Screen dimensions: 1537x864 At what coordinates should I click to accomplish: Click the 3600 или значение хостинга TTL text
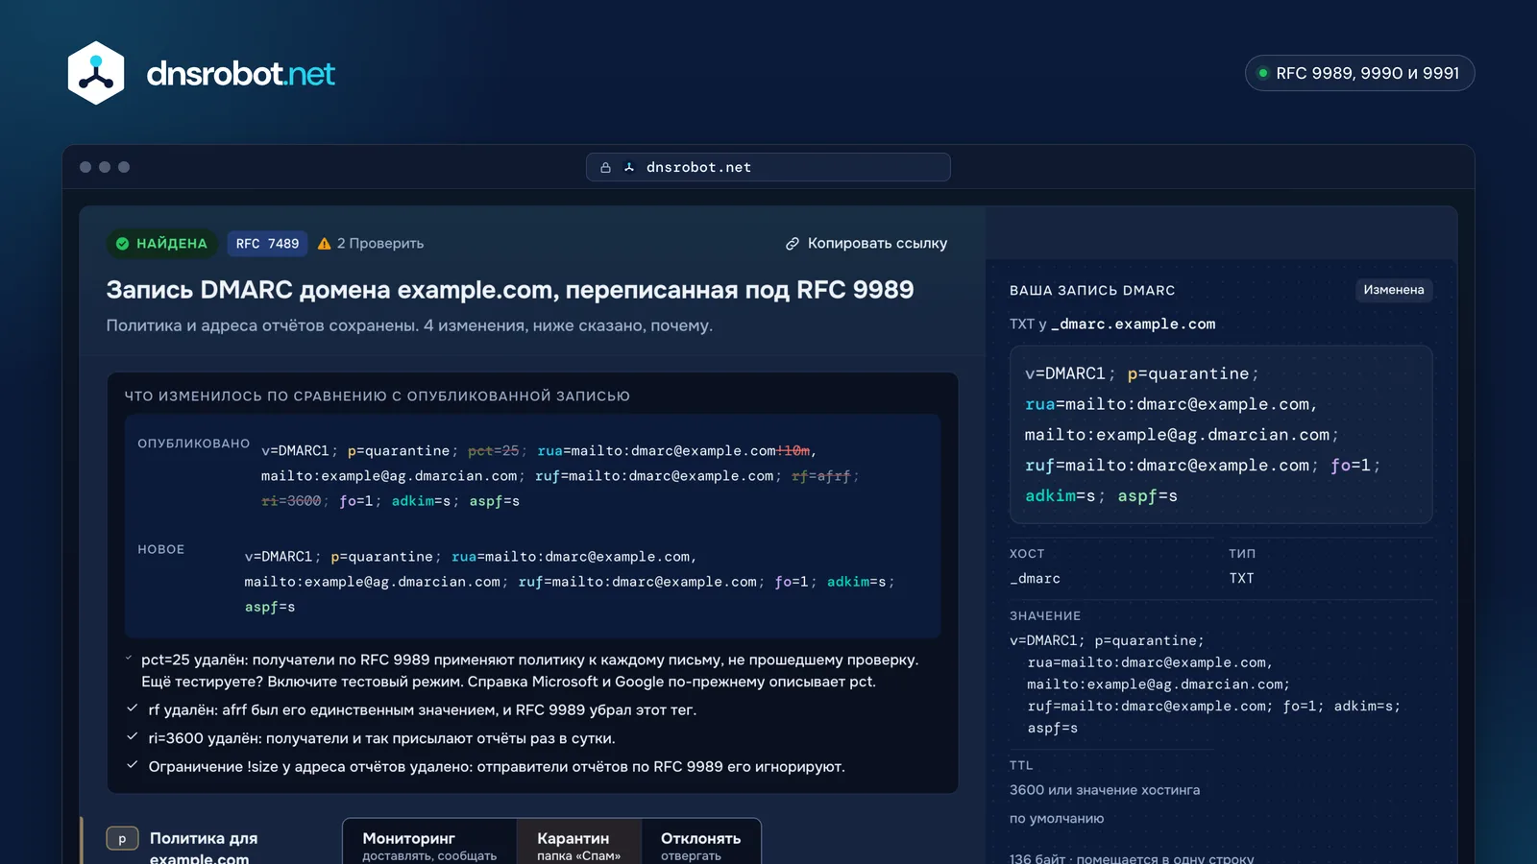(1105, 790)
